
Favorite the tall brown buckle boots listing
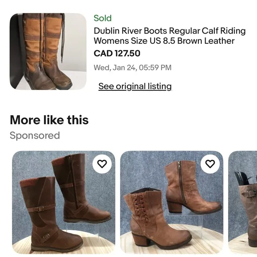102,164
